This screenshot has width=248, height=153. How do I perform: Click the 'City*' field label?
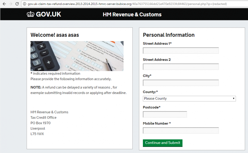(147, 76)
